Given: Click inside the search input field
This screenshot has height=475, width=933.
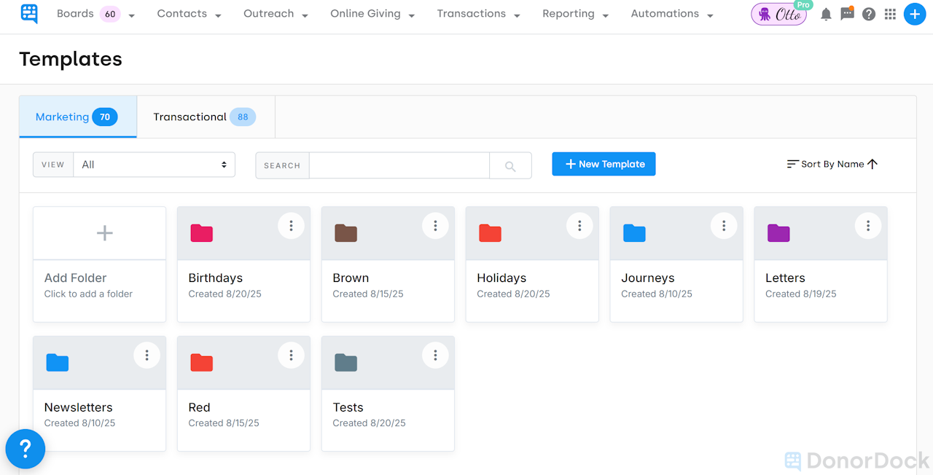Looking at the screenshot, I should point(399,165).
